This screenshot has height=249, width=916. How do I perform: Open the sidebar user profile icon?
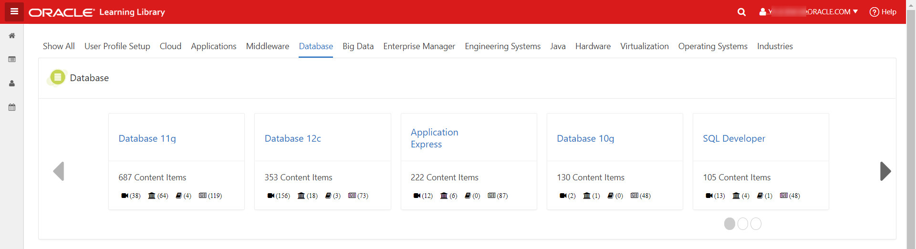[x=12, y=83]
